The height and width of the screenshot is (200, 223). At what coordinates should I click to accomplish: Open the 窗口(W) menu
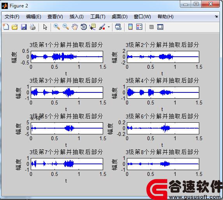(142, 17)
